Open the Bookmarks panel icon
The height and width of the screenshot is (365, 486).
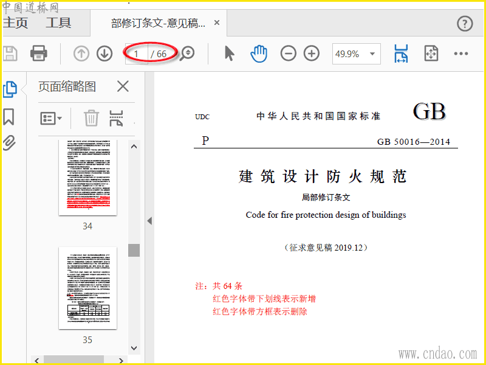pyautogui.click(x=9, y=116)
